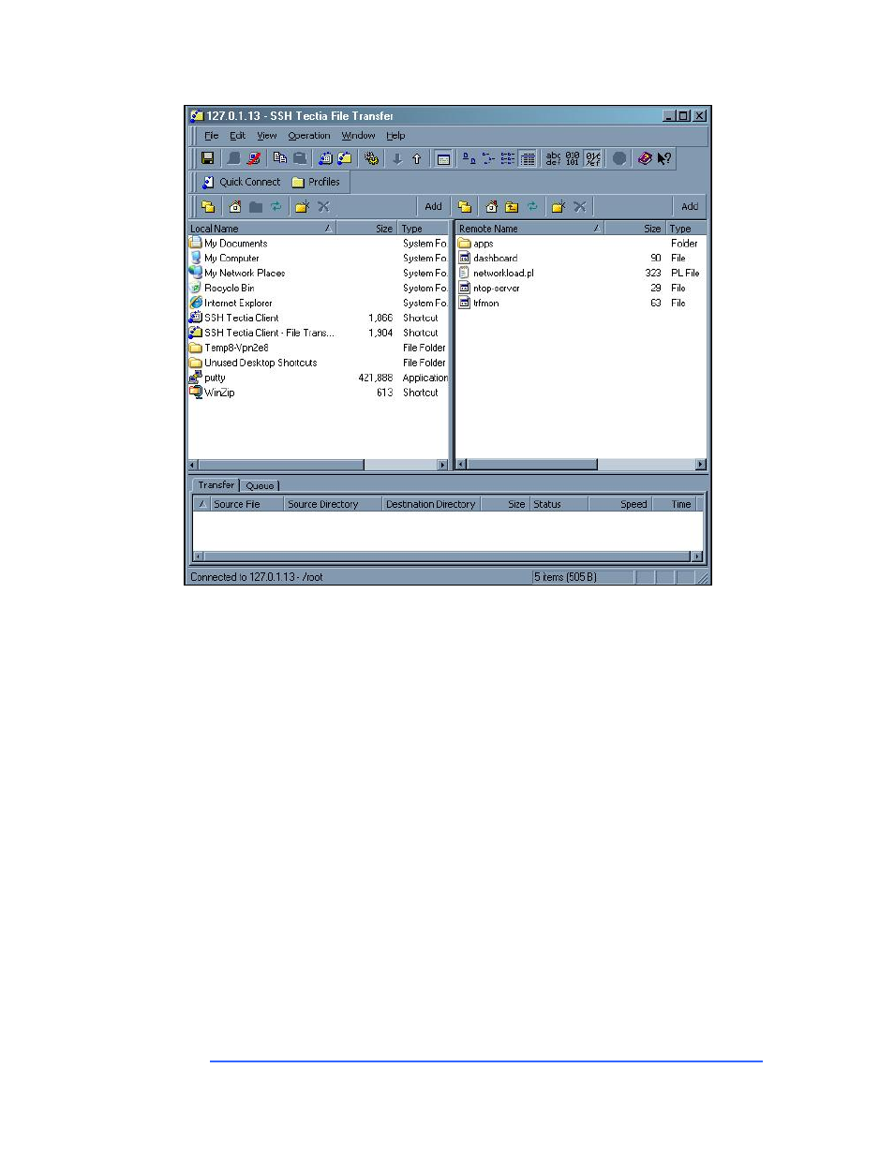
Task: Switch to list view
Action: coord(508,158)
